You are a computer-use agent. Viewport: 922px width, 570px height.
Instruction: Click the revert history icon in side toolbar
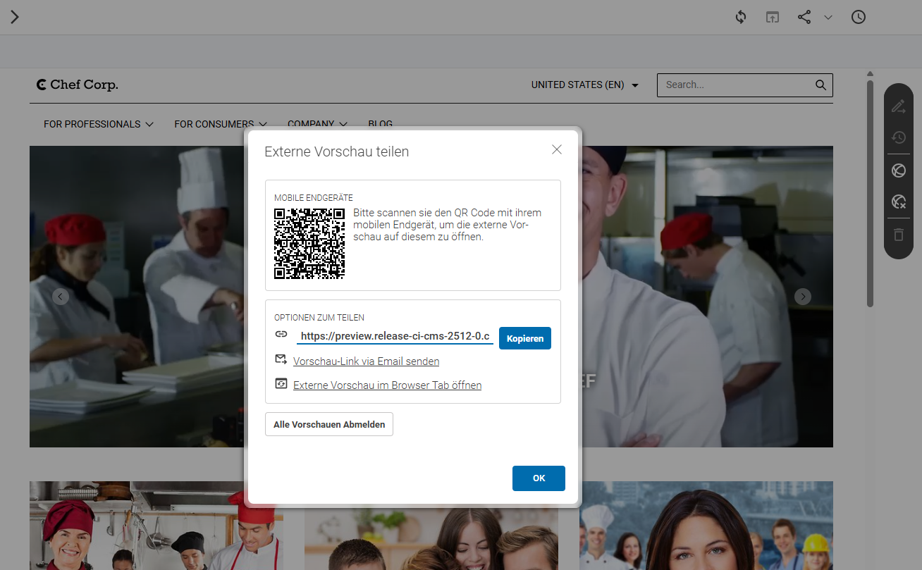[x=898, y=137]
